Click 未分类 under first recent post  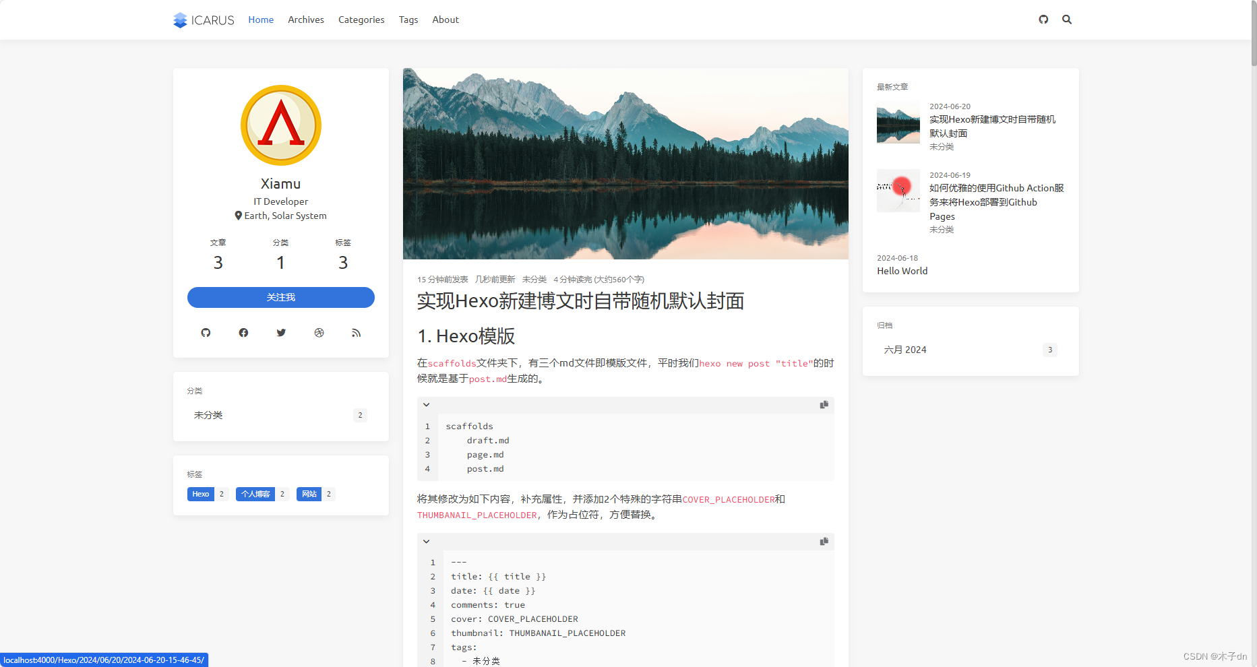pyautogui.click(x=942, y=147)
